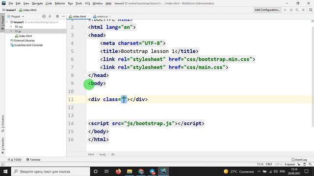Image resolution: width=314 pixels, height=176 pixels.
Task: Select index.html in the project tree
Action: 25,36
